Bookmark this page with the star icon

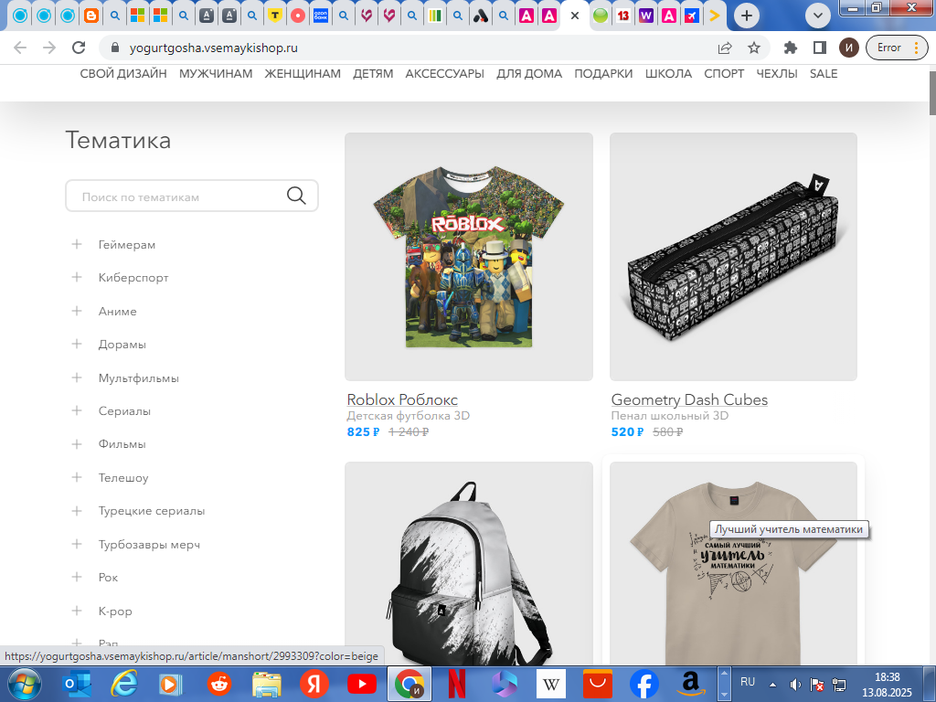754,48
